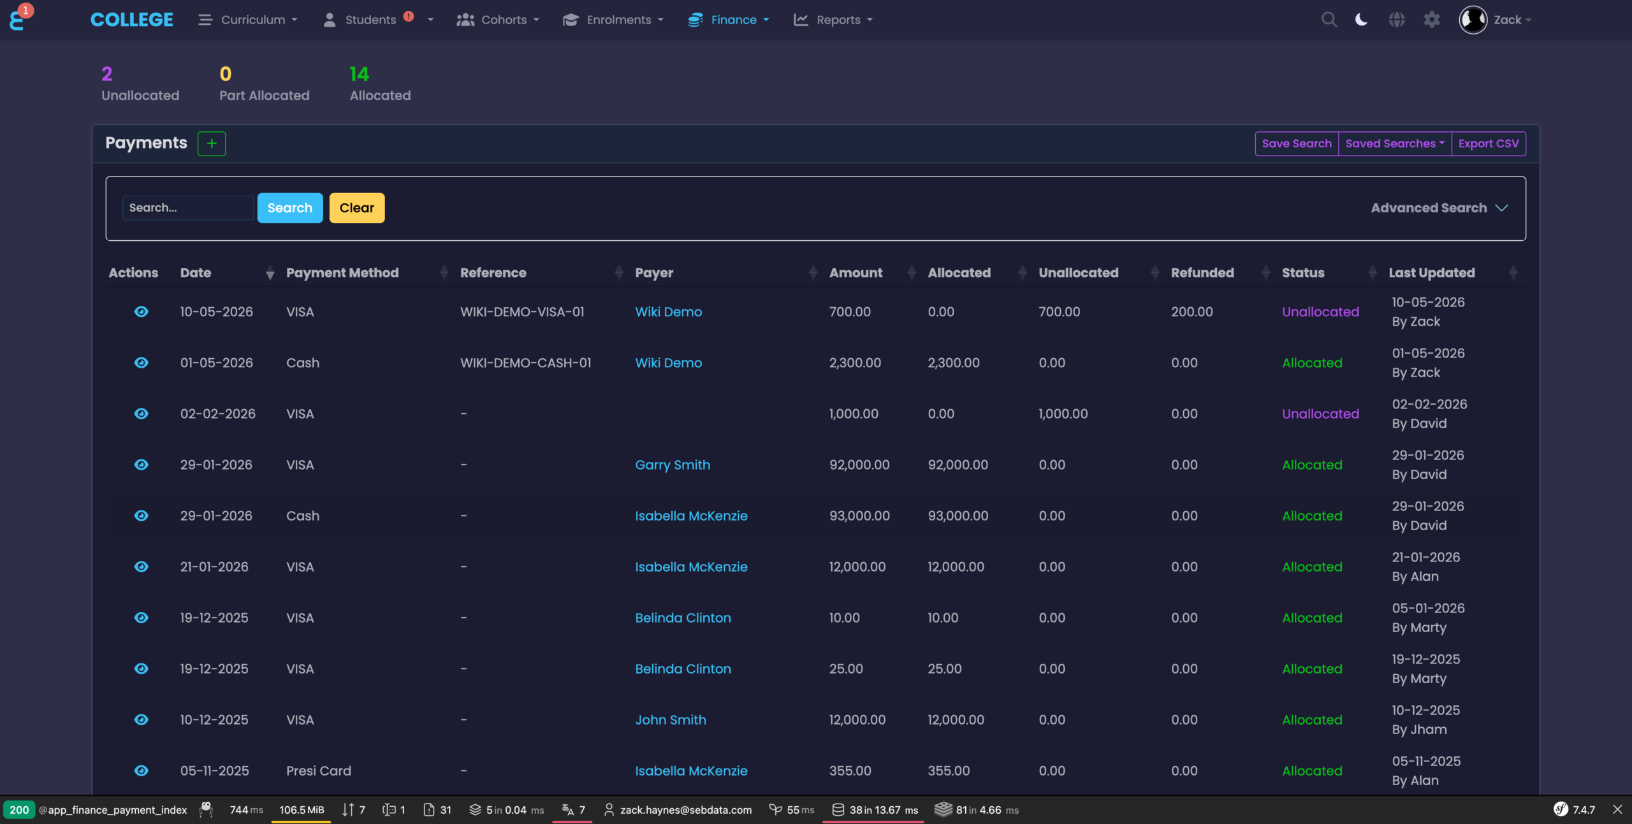Open the translation panel in debug toolbar
Viewport: 1632px width, 824px height.
573,809
